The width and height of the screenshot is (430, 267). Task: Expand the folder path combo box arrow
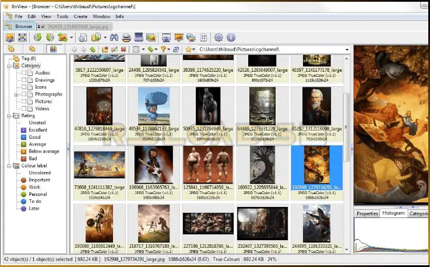tap(347, 50)
